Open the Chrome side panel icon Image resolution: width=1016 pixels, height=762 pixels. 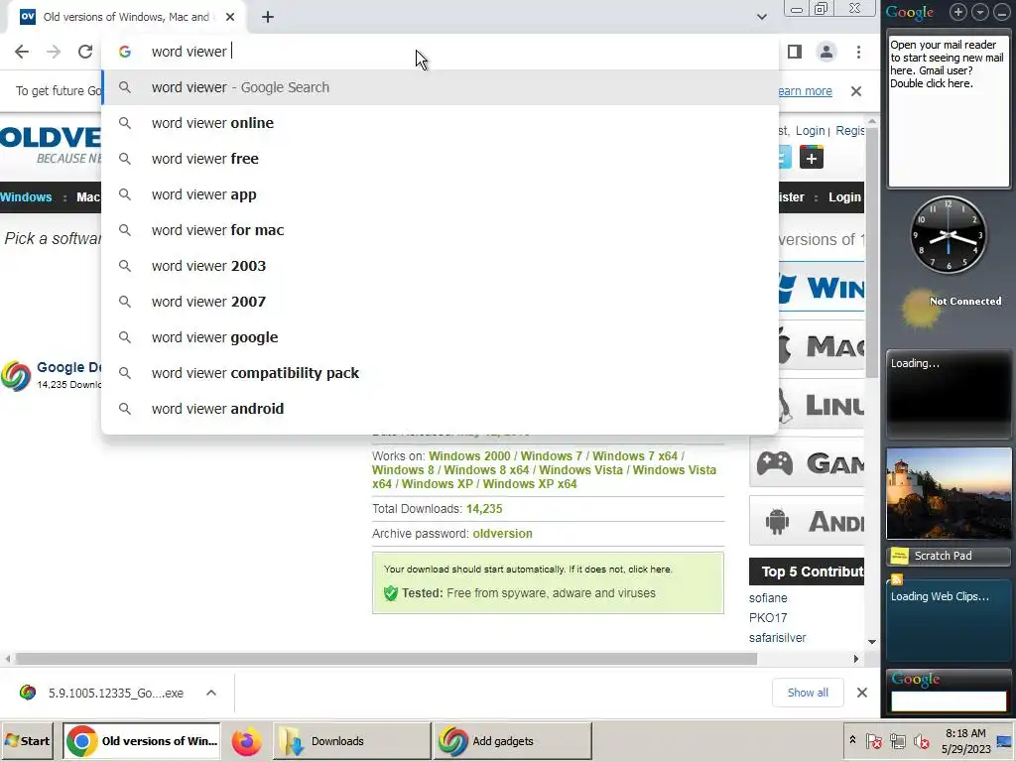click(795, 52)
